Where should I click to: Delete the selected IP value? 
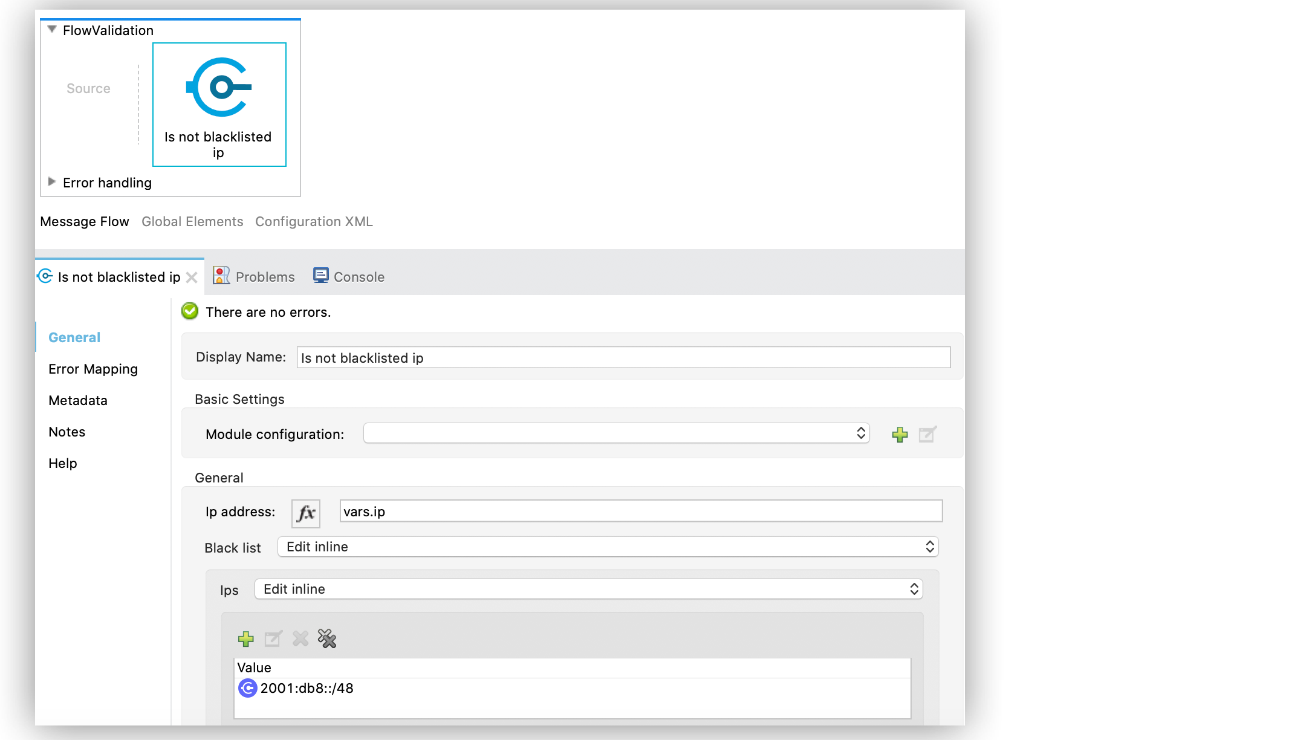[x=300, y=638]
